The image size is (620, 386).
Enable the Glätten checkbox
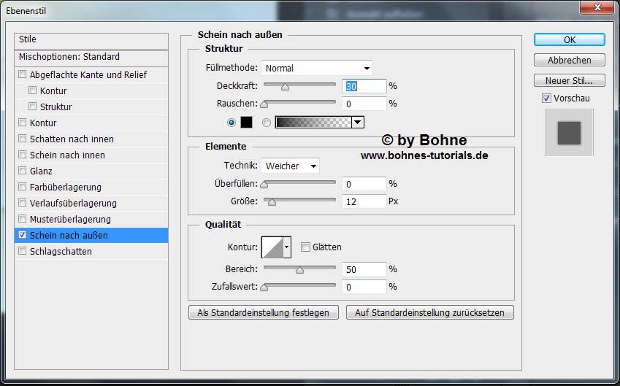(x=305, y=247)
